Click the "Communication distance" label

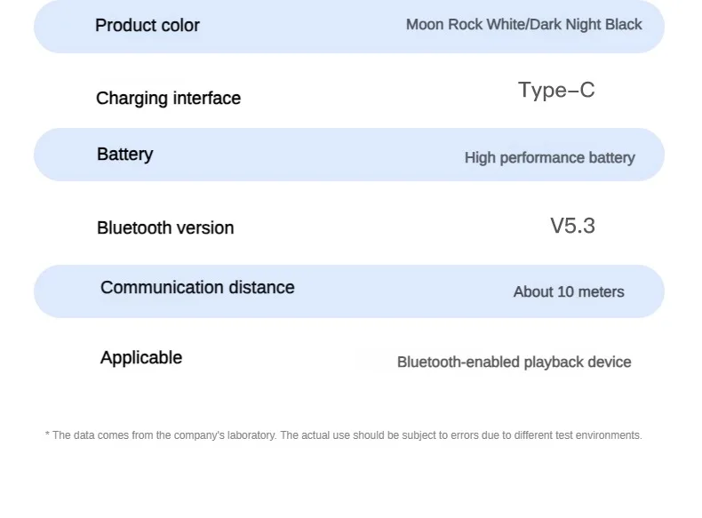(197, 288)
